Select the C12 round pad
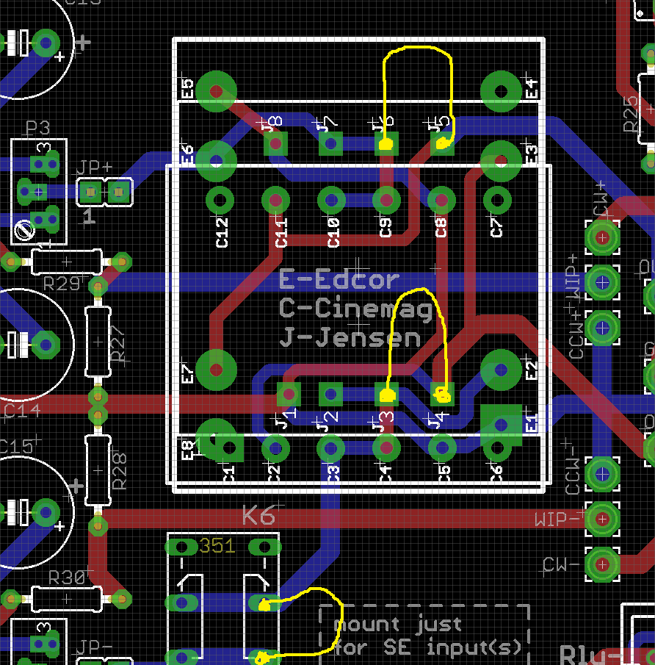 click(x=220, y=200)
